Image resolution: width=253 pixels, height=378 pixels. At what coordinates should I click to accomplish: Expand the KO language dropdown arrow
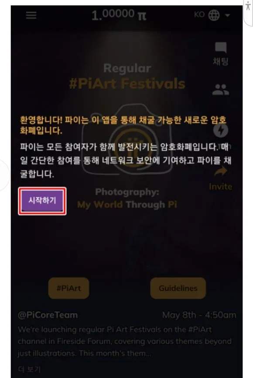tap(227, 15)
